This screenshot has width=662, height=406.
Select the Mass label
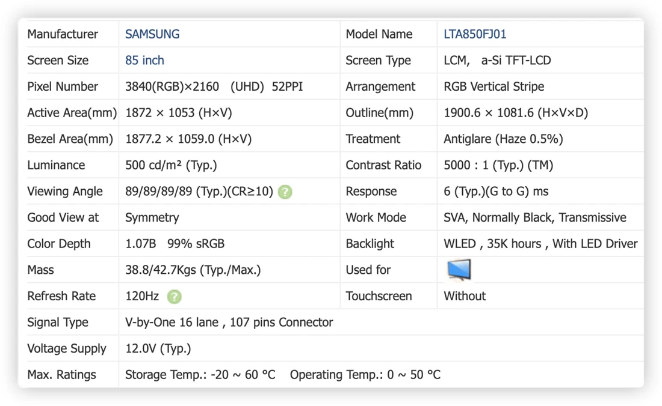pos(40,270)
